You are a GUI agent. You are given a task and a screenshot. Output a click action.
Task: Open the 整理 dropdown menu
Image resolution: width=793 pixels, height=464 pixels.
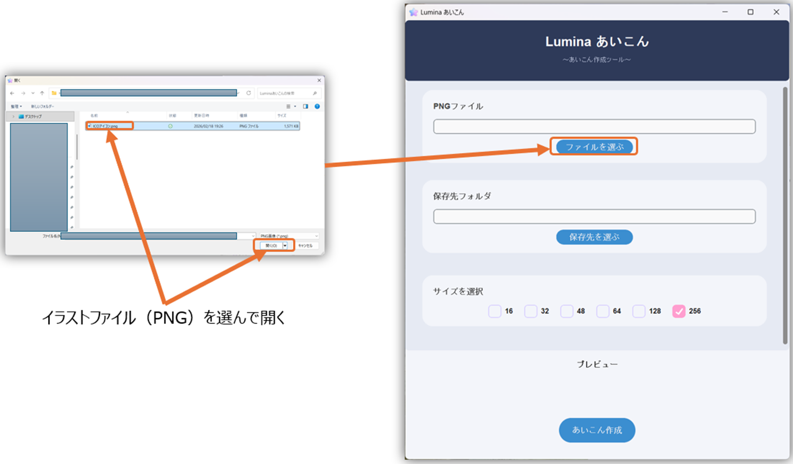click(x=17, y=107)
